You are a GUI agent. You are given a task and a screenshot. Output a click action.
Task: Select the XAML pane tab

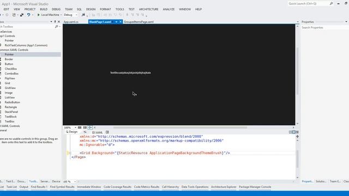coord(98,132)
